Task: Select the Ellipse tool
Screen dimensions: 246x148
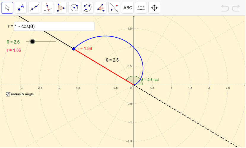Action: pyautogui.click(x=88, y=8)
